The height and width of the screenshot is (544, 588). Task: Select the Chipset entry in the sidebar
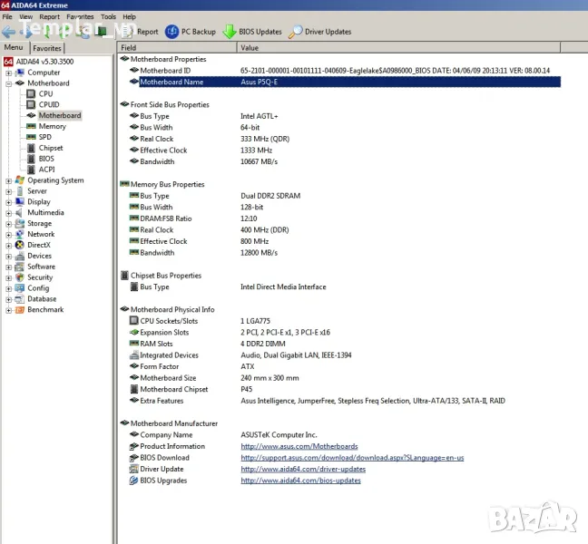(51, 148)
